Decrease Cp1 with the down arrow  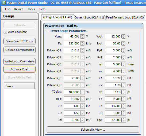[123, 121]
